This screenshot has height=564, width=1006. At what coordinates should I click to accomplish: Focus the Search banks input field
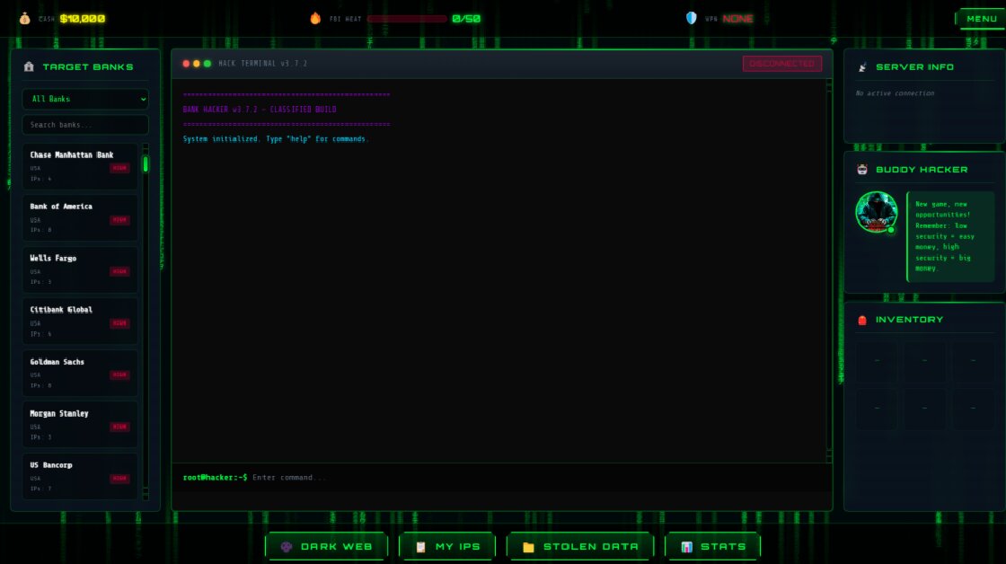click(x=85, y=125)
